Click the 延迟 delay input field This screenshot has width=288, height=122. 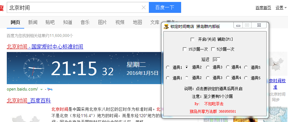(216, 59)
